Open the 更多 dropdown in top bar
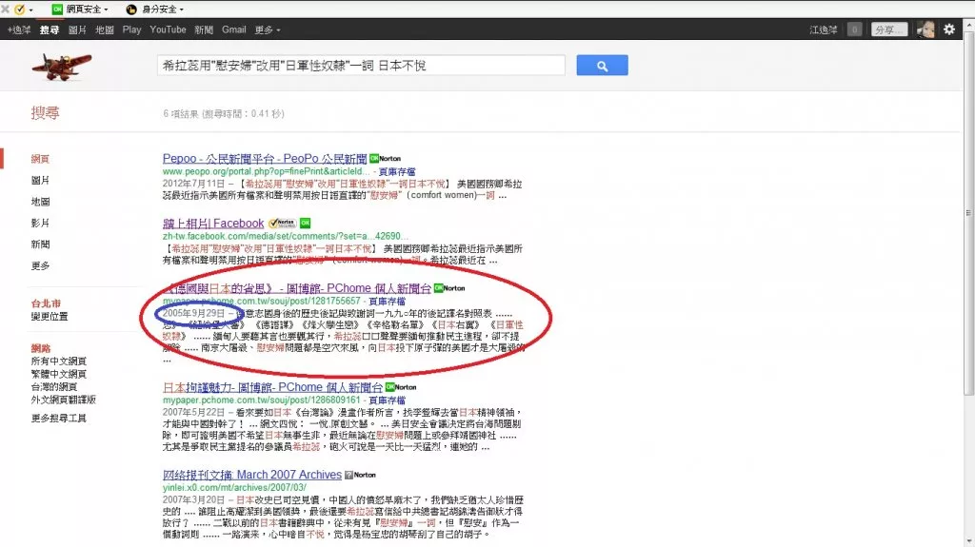 pos(268,29)
